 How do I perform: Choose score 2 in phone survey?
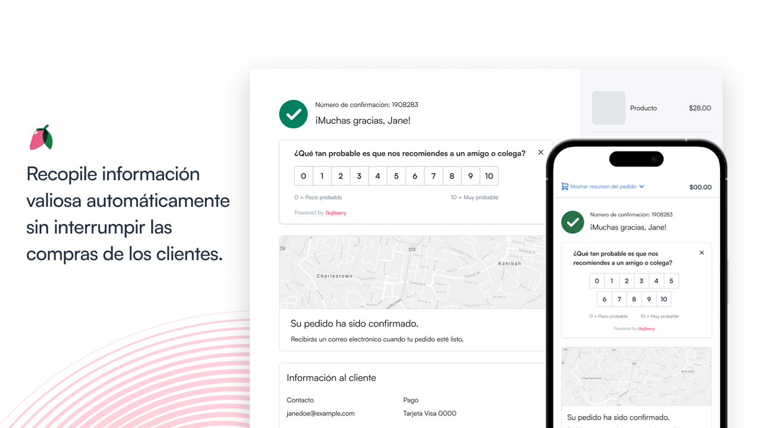(x=627, y=281)
